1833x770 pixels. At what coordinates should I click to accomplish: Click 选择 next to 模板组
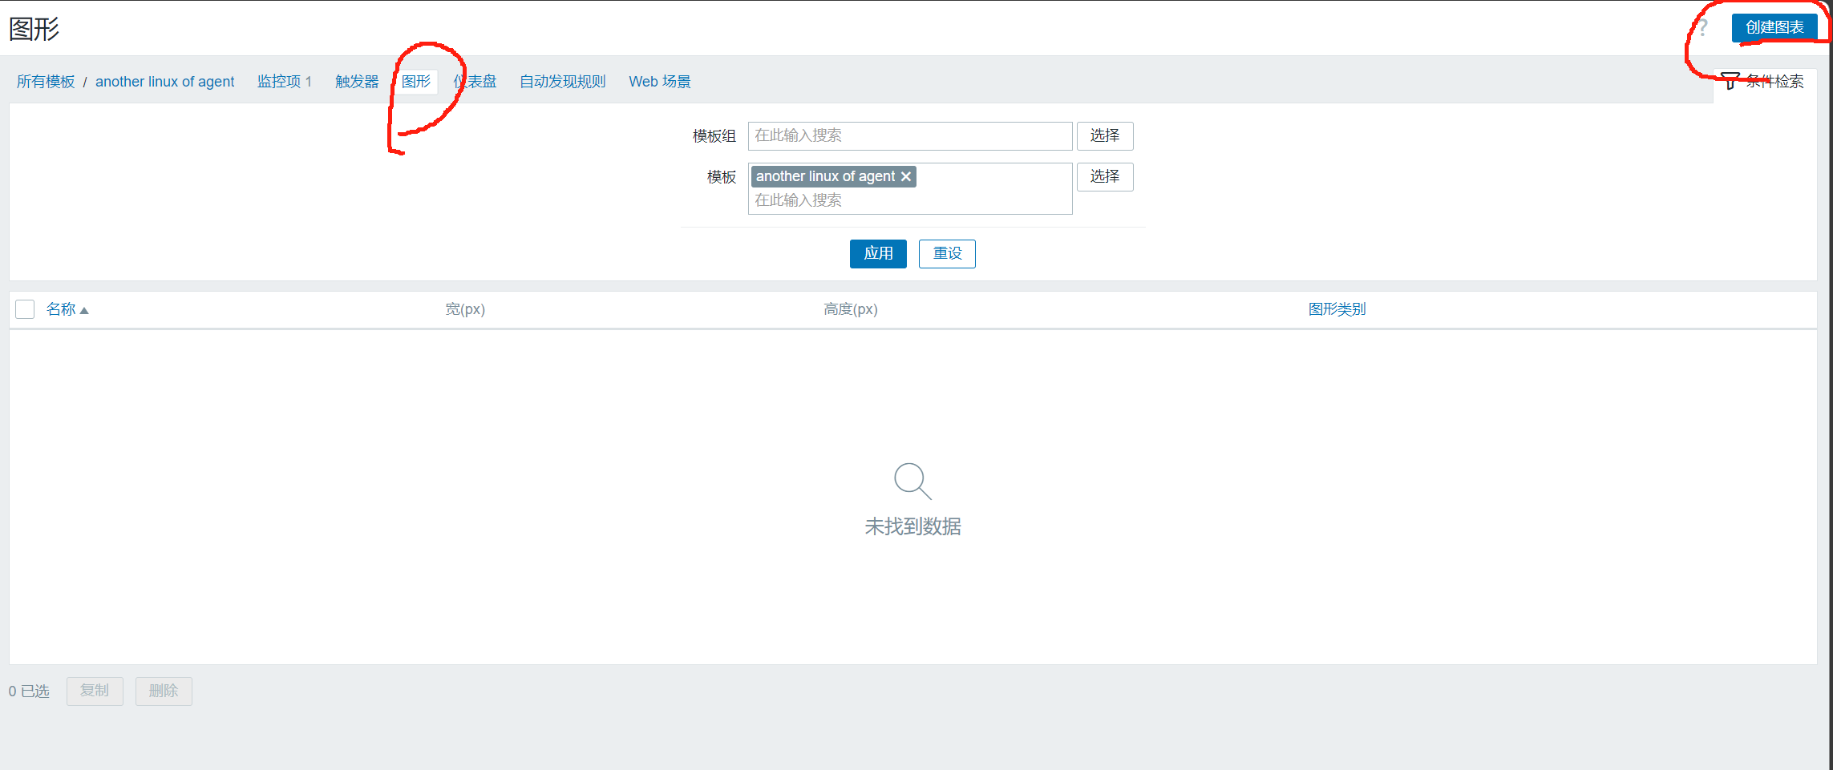tap(1105, 136)
